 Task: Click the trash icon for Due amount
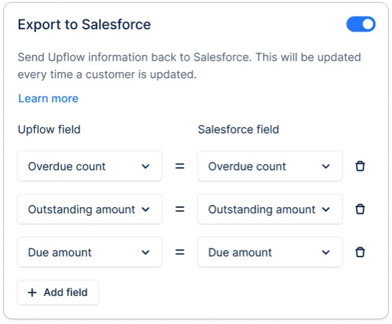tap(360, 252)
